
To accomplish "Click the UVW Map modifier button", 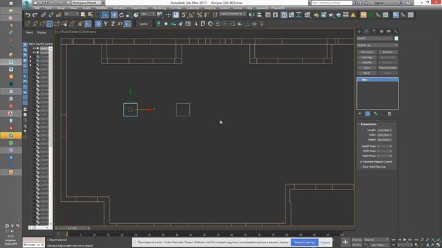I will [x=367, y=57].
